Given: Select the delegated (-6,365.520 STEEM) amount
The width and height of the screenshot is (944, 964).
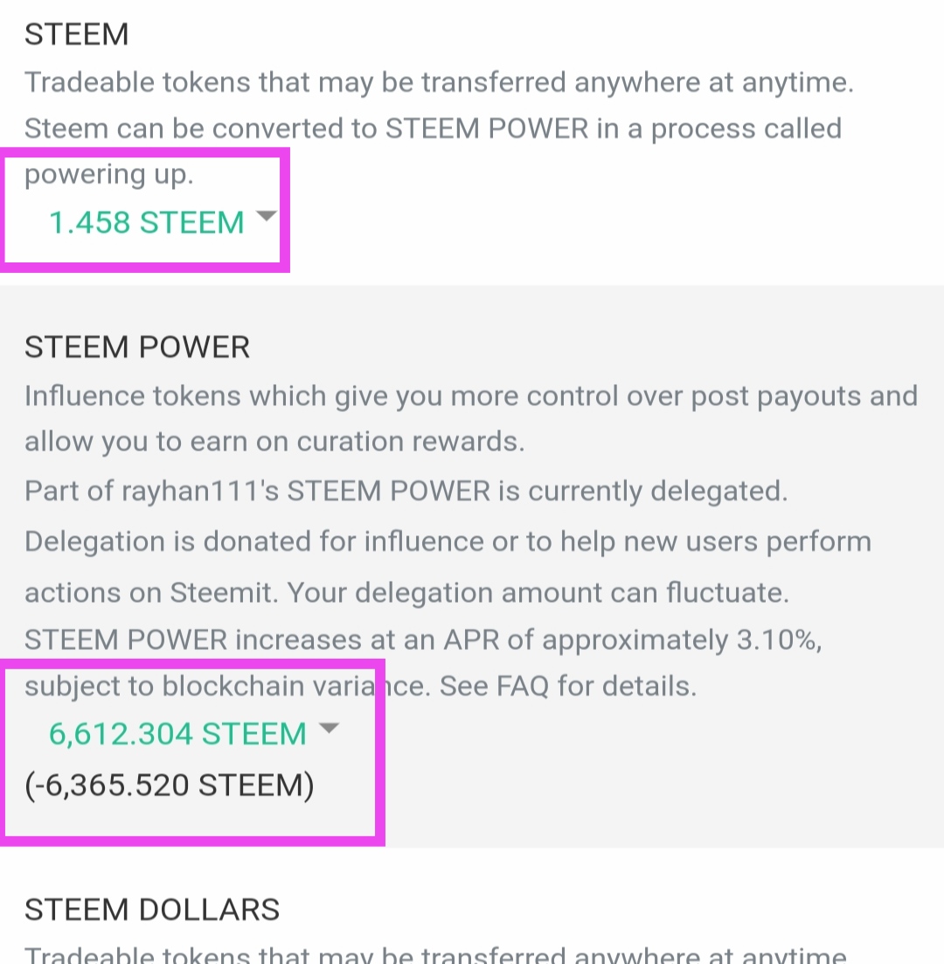Looking at the screenshot, I should point(169,785).
